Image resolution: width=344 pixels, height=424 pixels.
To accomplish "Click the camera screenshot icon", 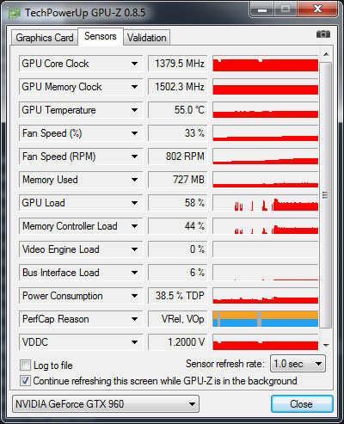I will click(323, 34).
